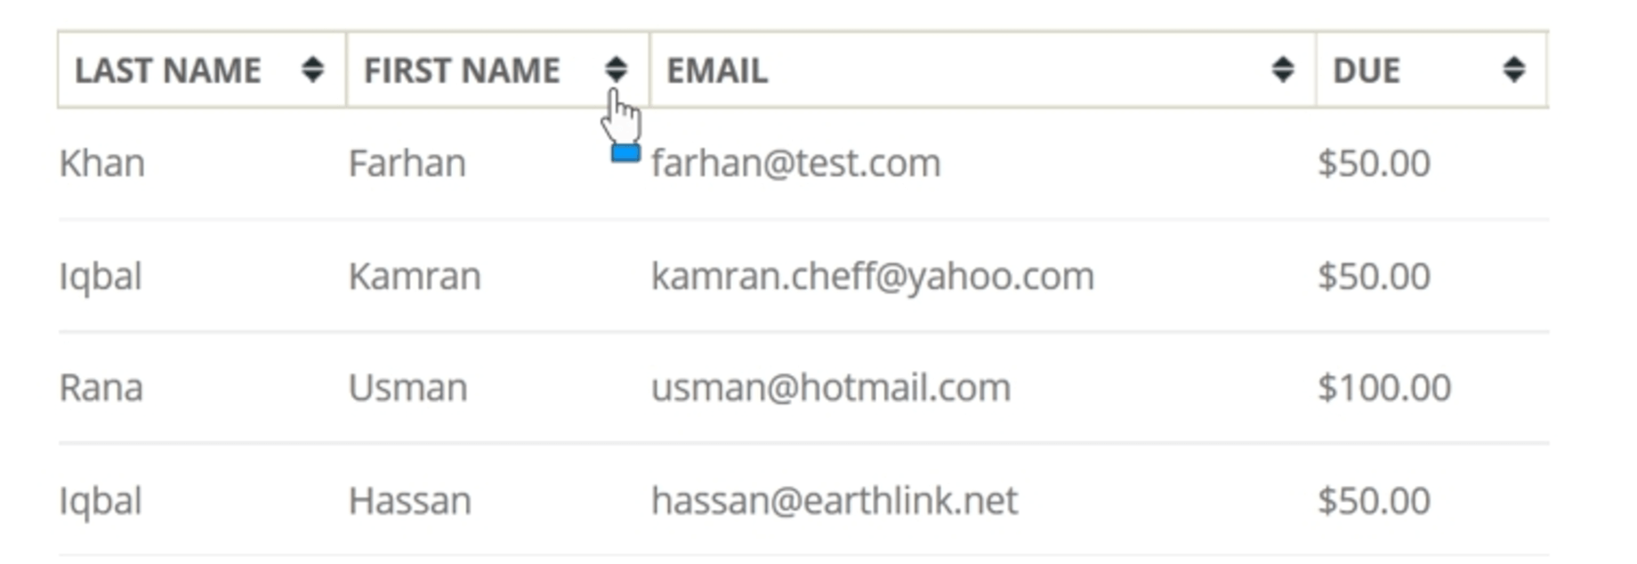This screenshot has width=1637, height=564.
Task: Click the due amount in Hassan's row
Action: 1374,501
